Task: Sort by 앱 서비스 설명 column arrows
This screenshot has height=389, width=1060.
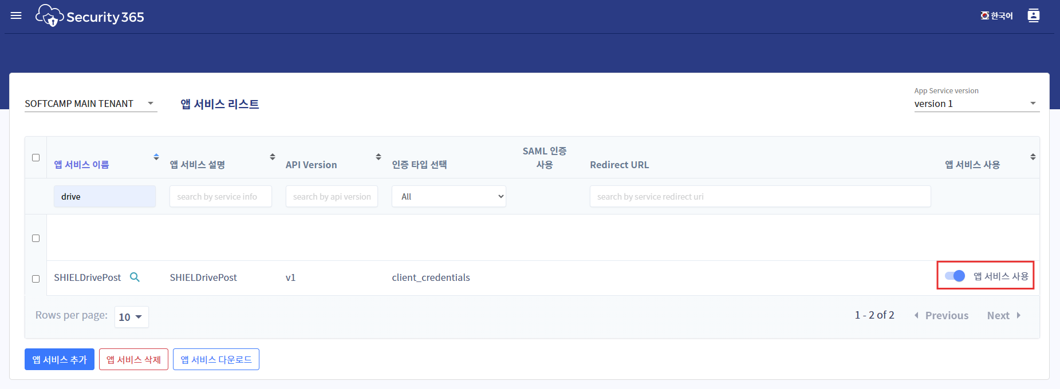Action: [x=273, y=157]
